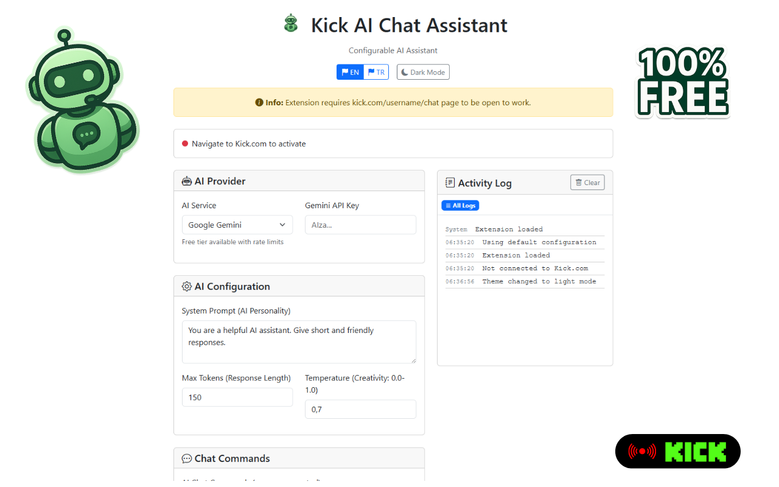Enable Dark Mode
This screenshot has width=779, height=487.
[x=423, y=72]
